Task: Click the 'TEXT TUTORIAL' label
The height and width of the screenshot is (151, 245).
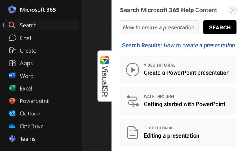Action: click(x=158, y=128)
